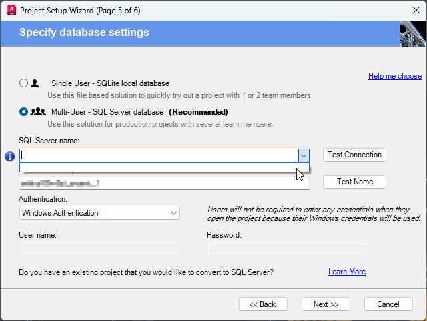Click the Test Connection button
This screenshot has height=321, width=427.
(x=354, y=155)
